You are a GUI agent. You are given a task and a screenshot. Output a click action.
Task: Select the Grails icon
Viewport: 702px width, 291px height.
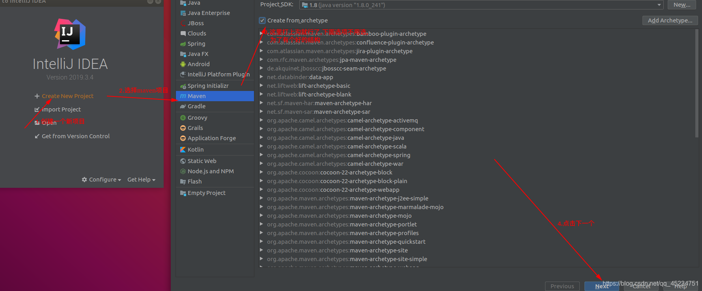point(183,128)
